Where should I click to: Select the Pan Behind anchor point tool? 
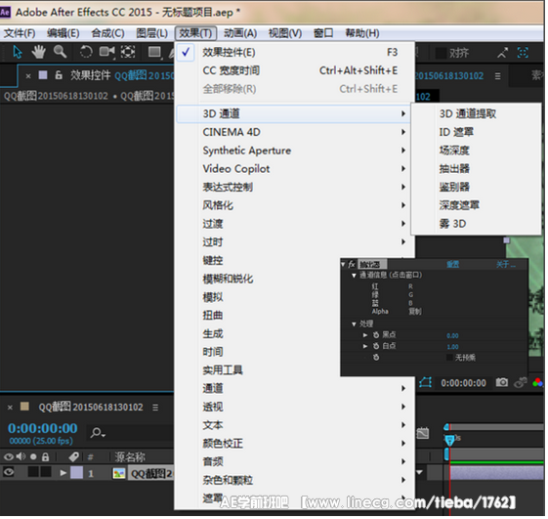(128, 52)
